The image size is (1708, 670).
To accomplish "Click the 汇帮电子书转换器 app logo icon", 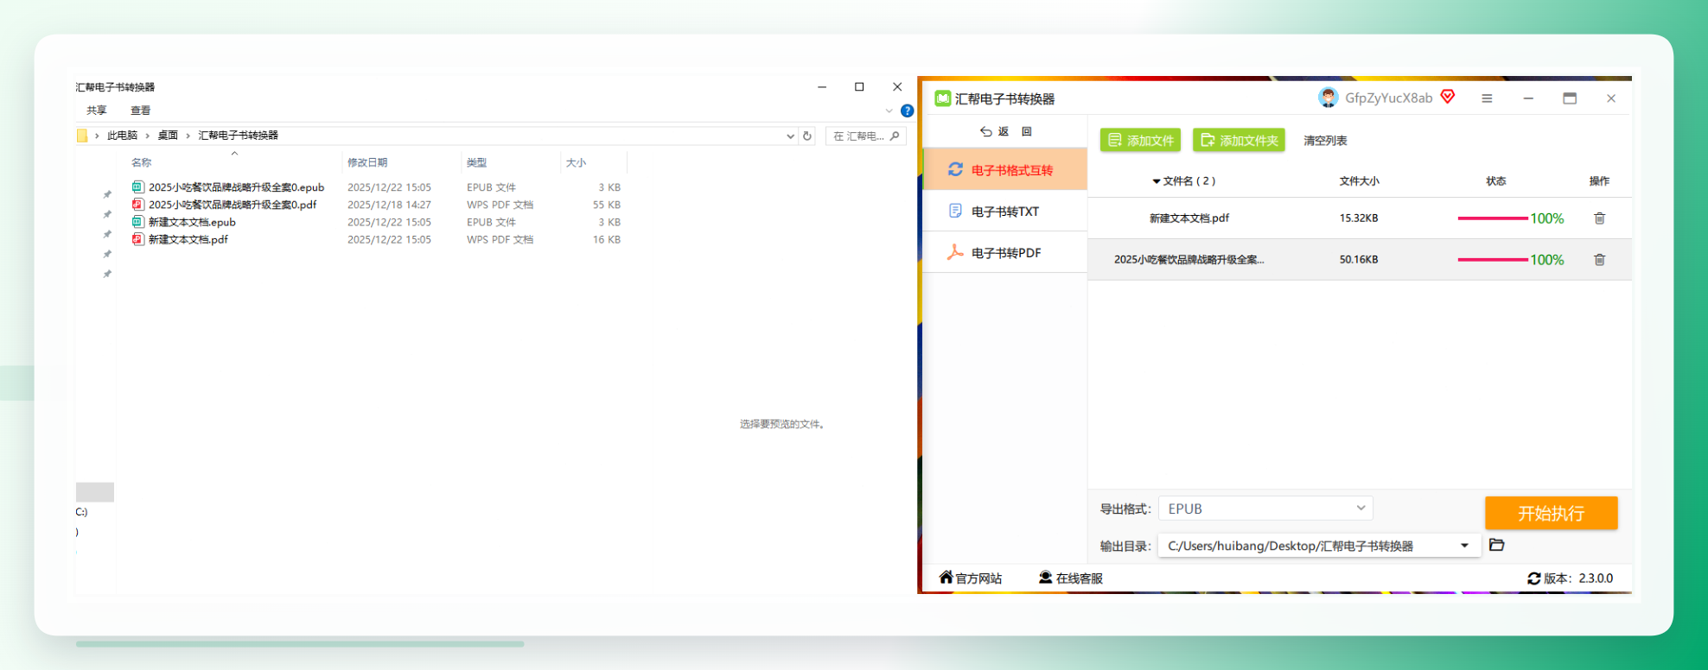I will (943, 98).
